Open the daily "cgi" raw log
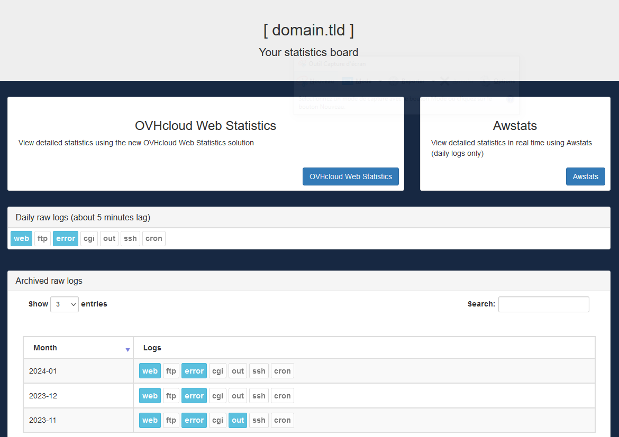Screen dimensions: 619x437 click(89, 238)
